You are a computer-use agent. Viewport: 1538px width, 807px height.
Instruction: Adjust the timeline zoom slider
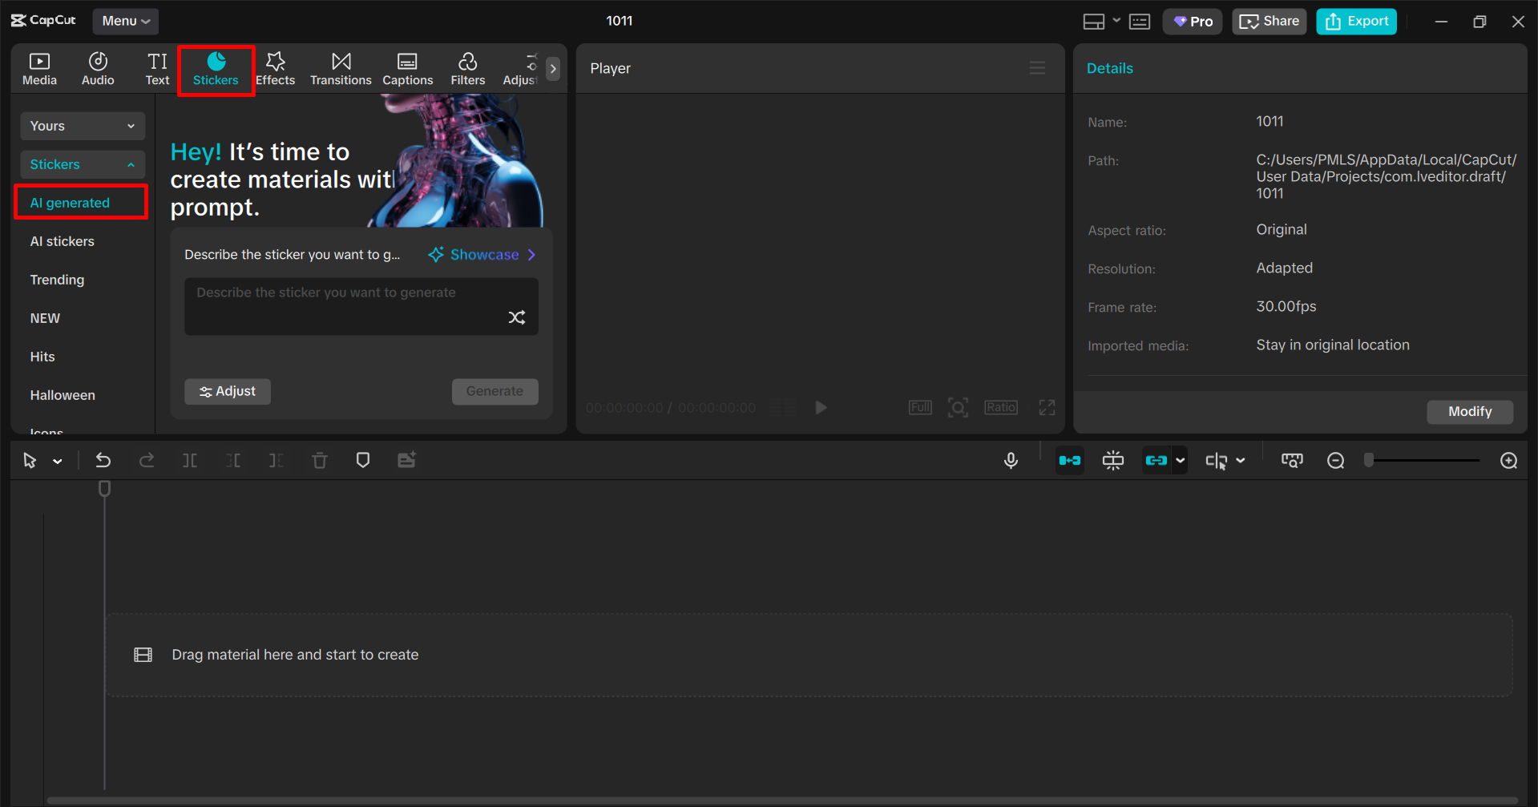1423,461
